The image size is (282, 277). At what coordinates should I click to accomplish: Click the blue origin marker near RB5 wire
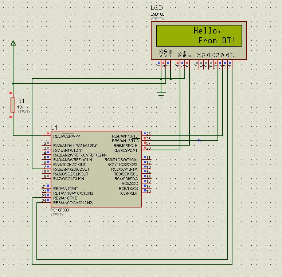(199, 141)
